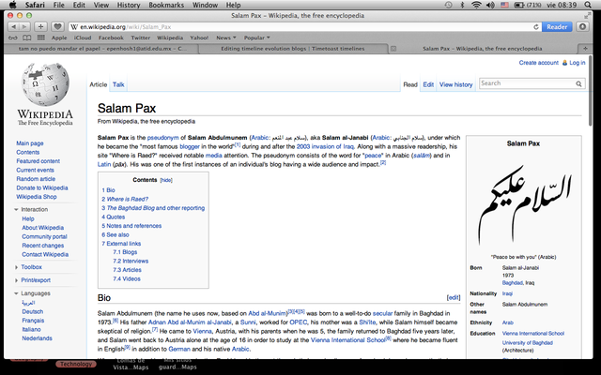Show bookmarks with the open-book icon

[x=27, y=37]
